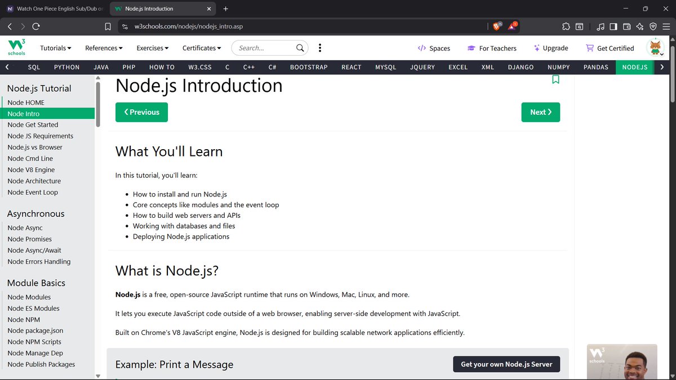This screenshot has height=380, width=676.
Task: Close the Node.js Introduction tab
Action: click(208, 9)
